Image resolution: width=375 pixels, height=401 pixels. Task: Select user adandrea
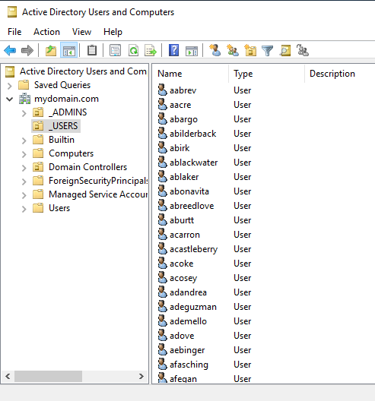188,292
